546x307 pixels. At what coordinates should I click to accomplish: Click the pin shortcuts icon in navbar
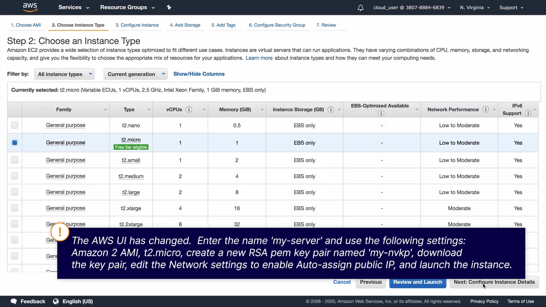pyautogui.click(x=169, y=7)
